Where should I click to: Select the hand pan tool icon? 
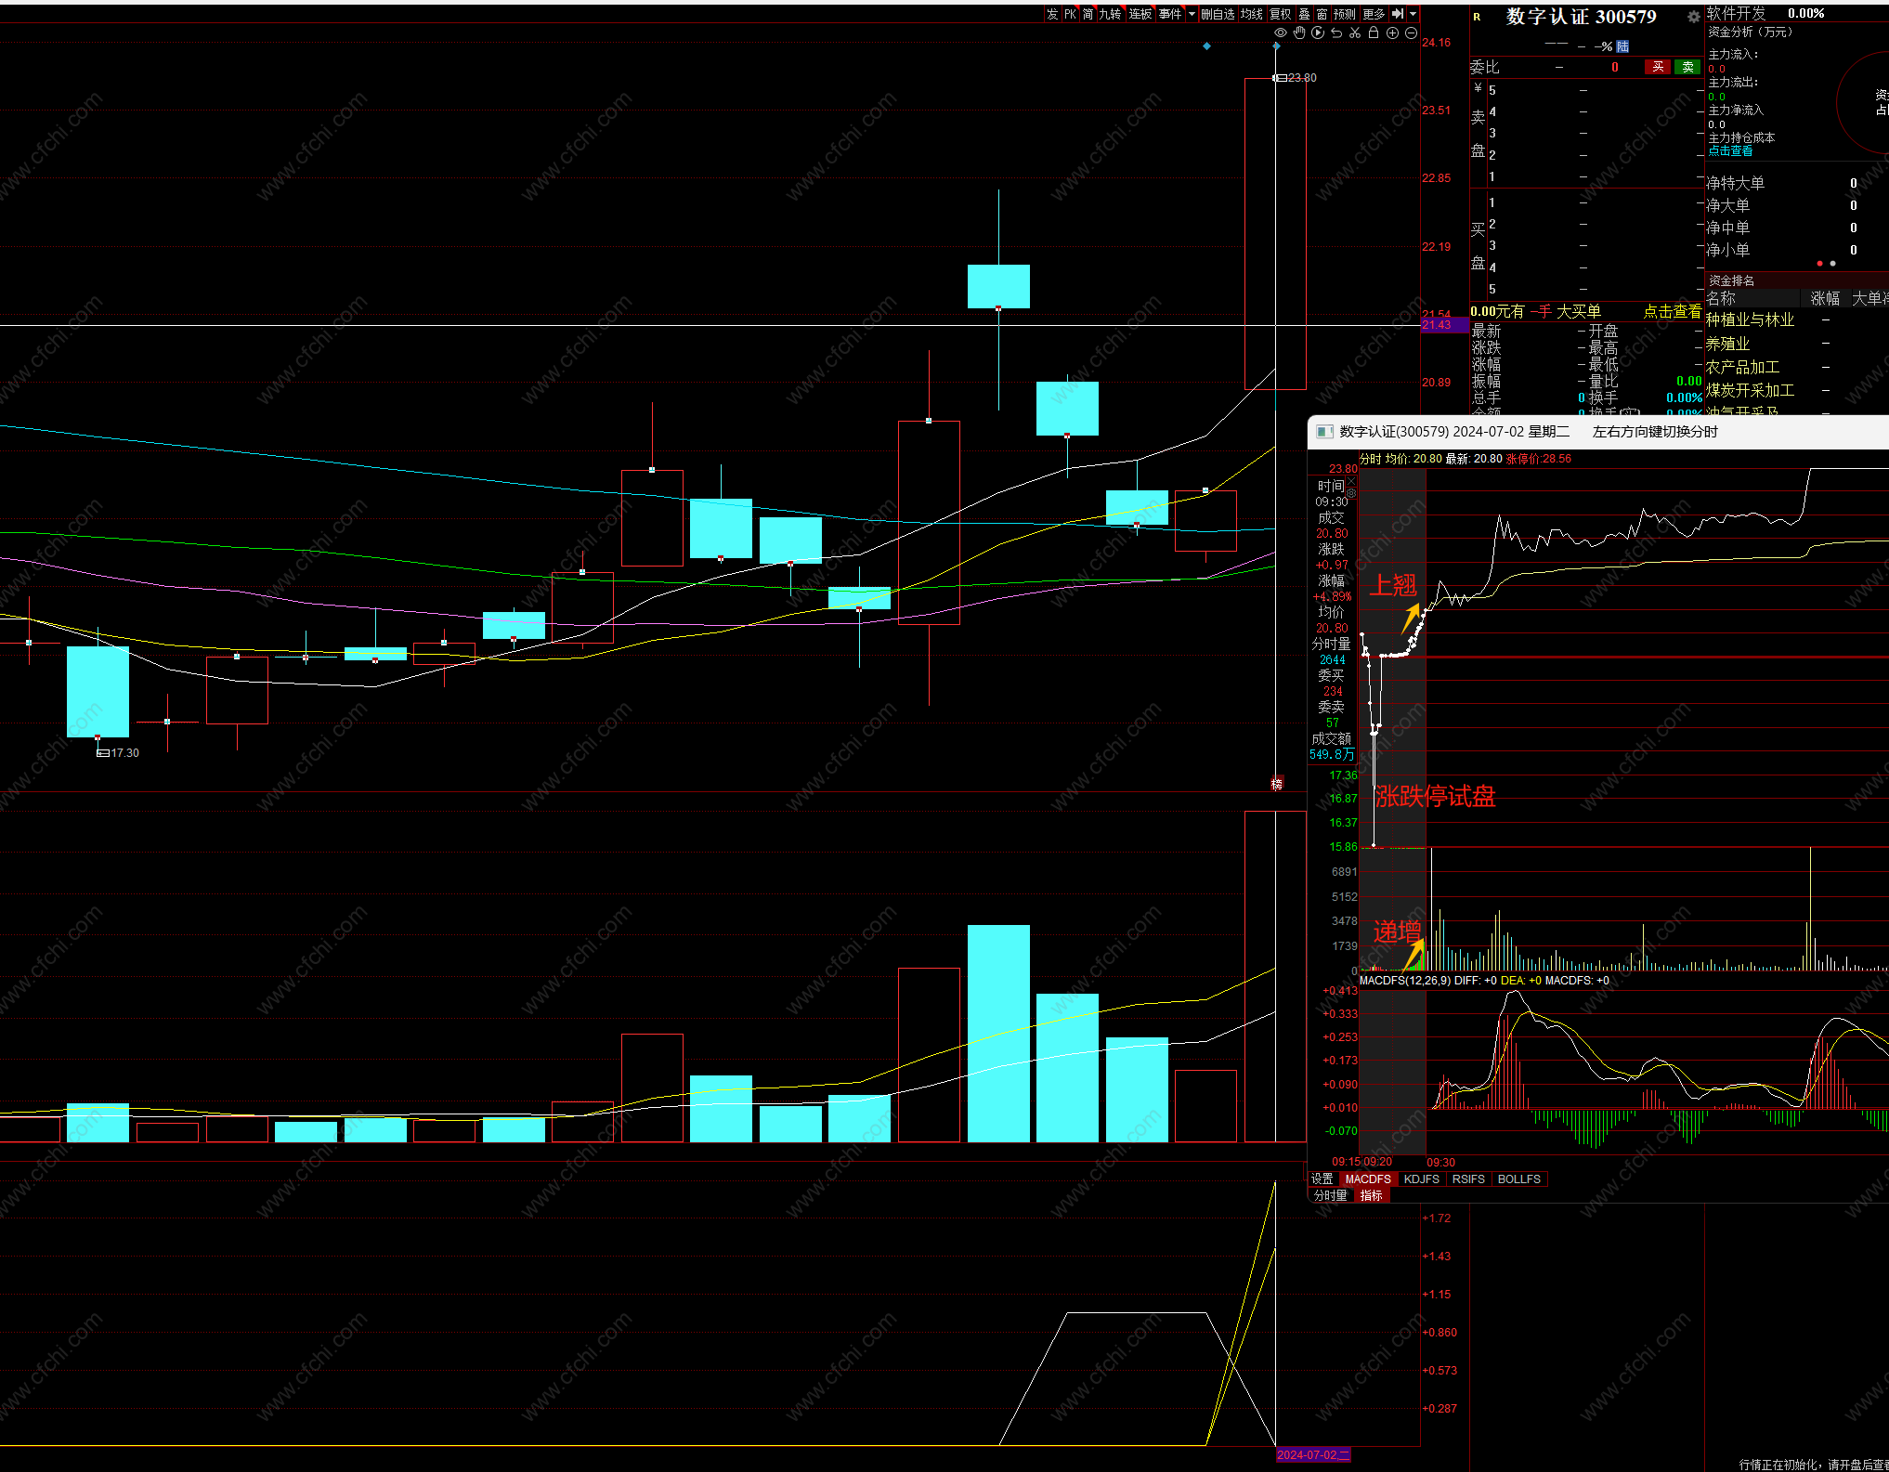1299,33
